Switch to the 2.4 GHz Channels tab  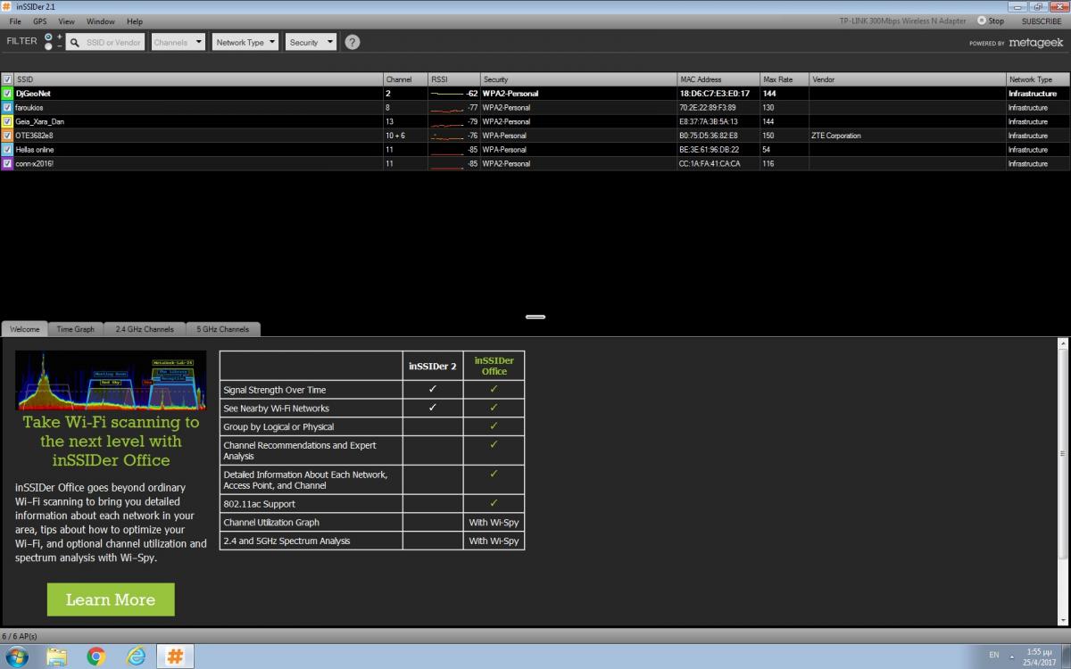click(145, 329)
